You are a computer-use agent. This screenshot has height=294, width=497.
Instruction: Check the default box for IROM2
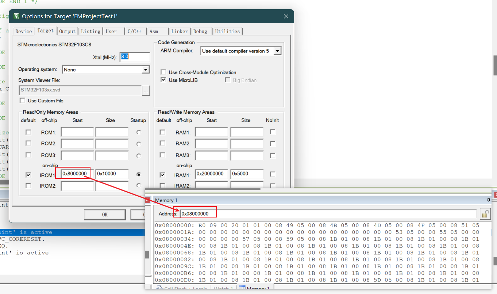click(x=28, y=186)
